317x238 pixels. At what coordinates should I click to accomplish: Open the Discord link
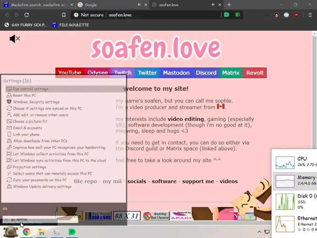coord(206,73)
